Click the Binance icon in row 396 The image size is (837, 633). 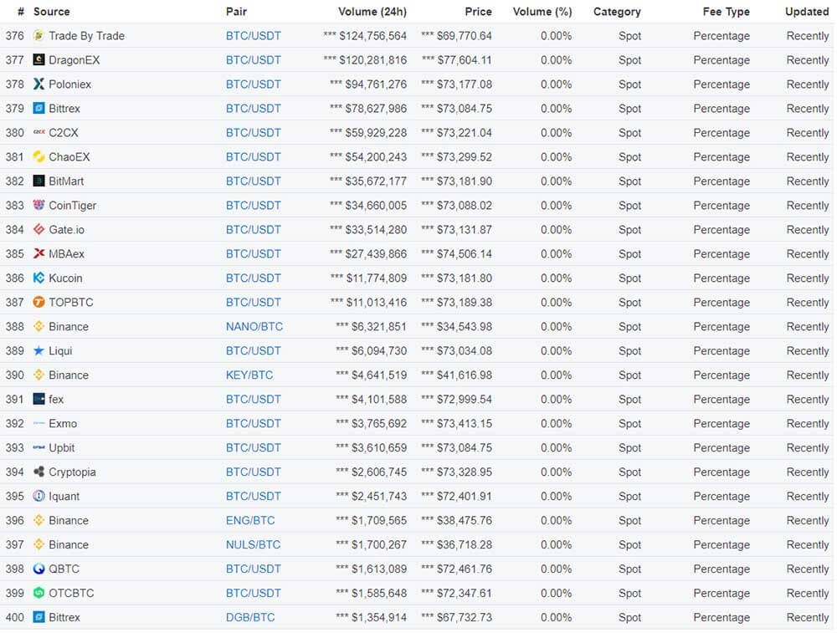39,520
